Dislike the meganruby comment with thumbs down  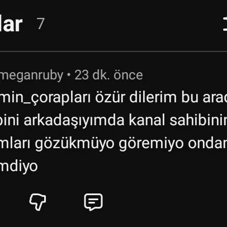(x=38, y=202)
